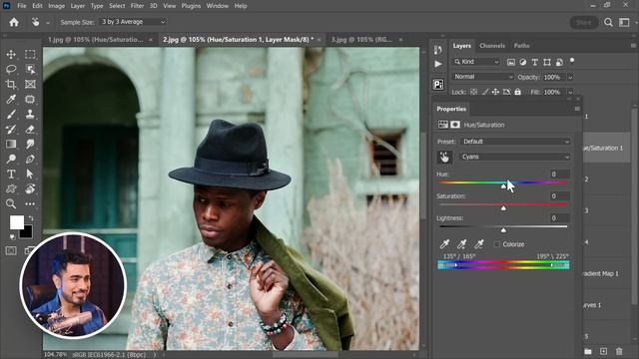Open the Fill slider dropdown arrow
Image resolution: width=639 pixels, height=359 pixels.
point(570,93)
